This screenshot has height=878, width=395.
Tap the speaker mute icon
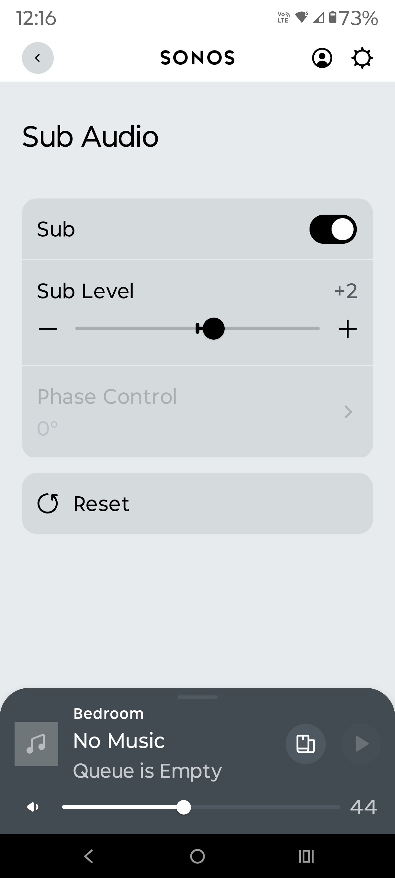pyautogui.click(x=33, y=807)
